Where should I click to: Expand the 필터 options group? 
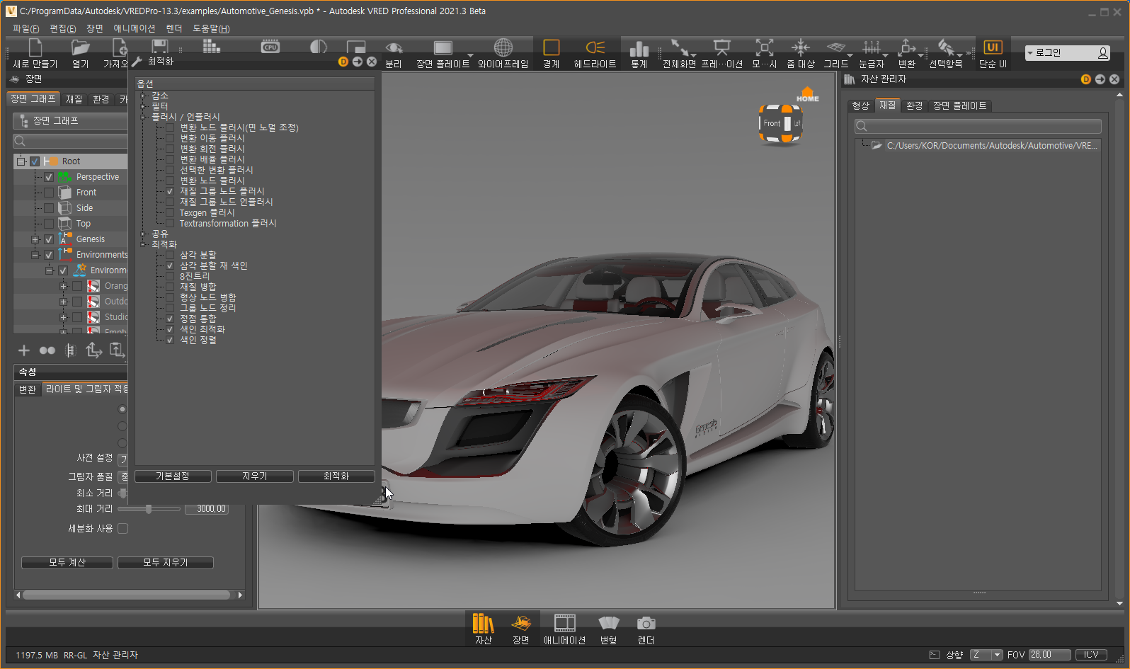[143, 106]
